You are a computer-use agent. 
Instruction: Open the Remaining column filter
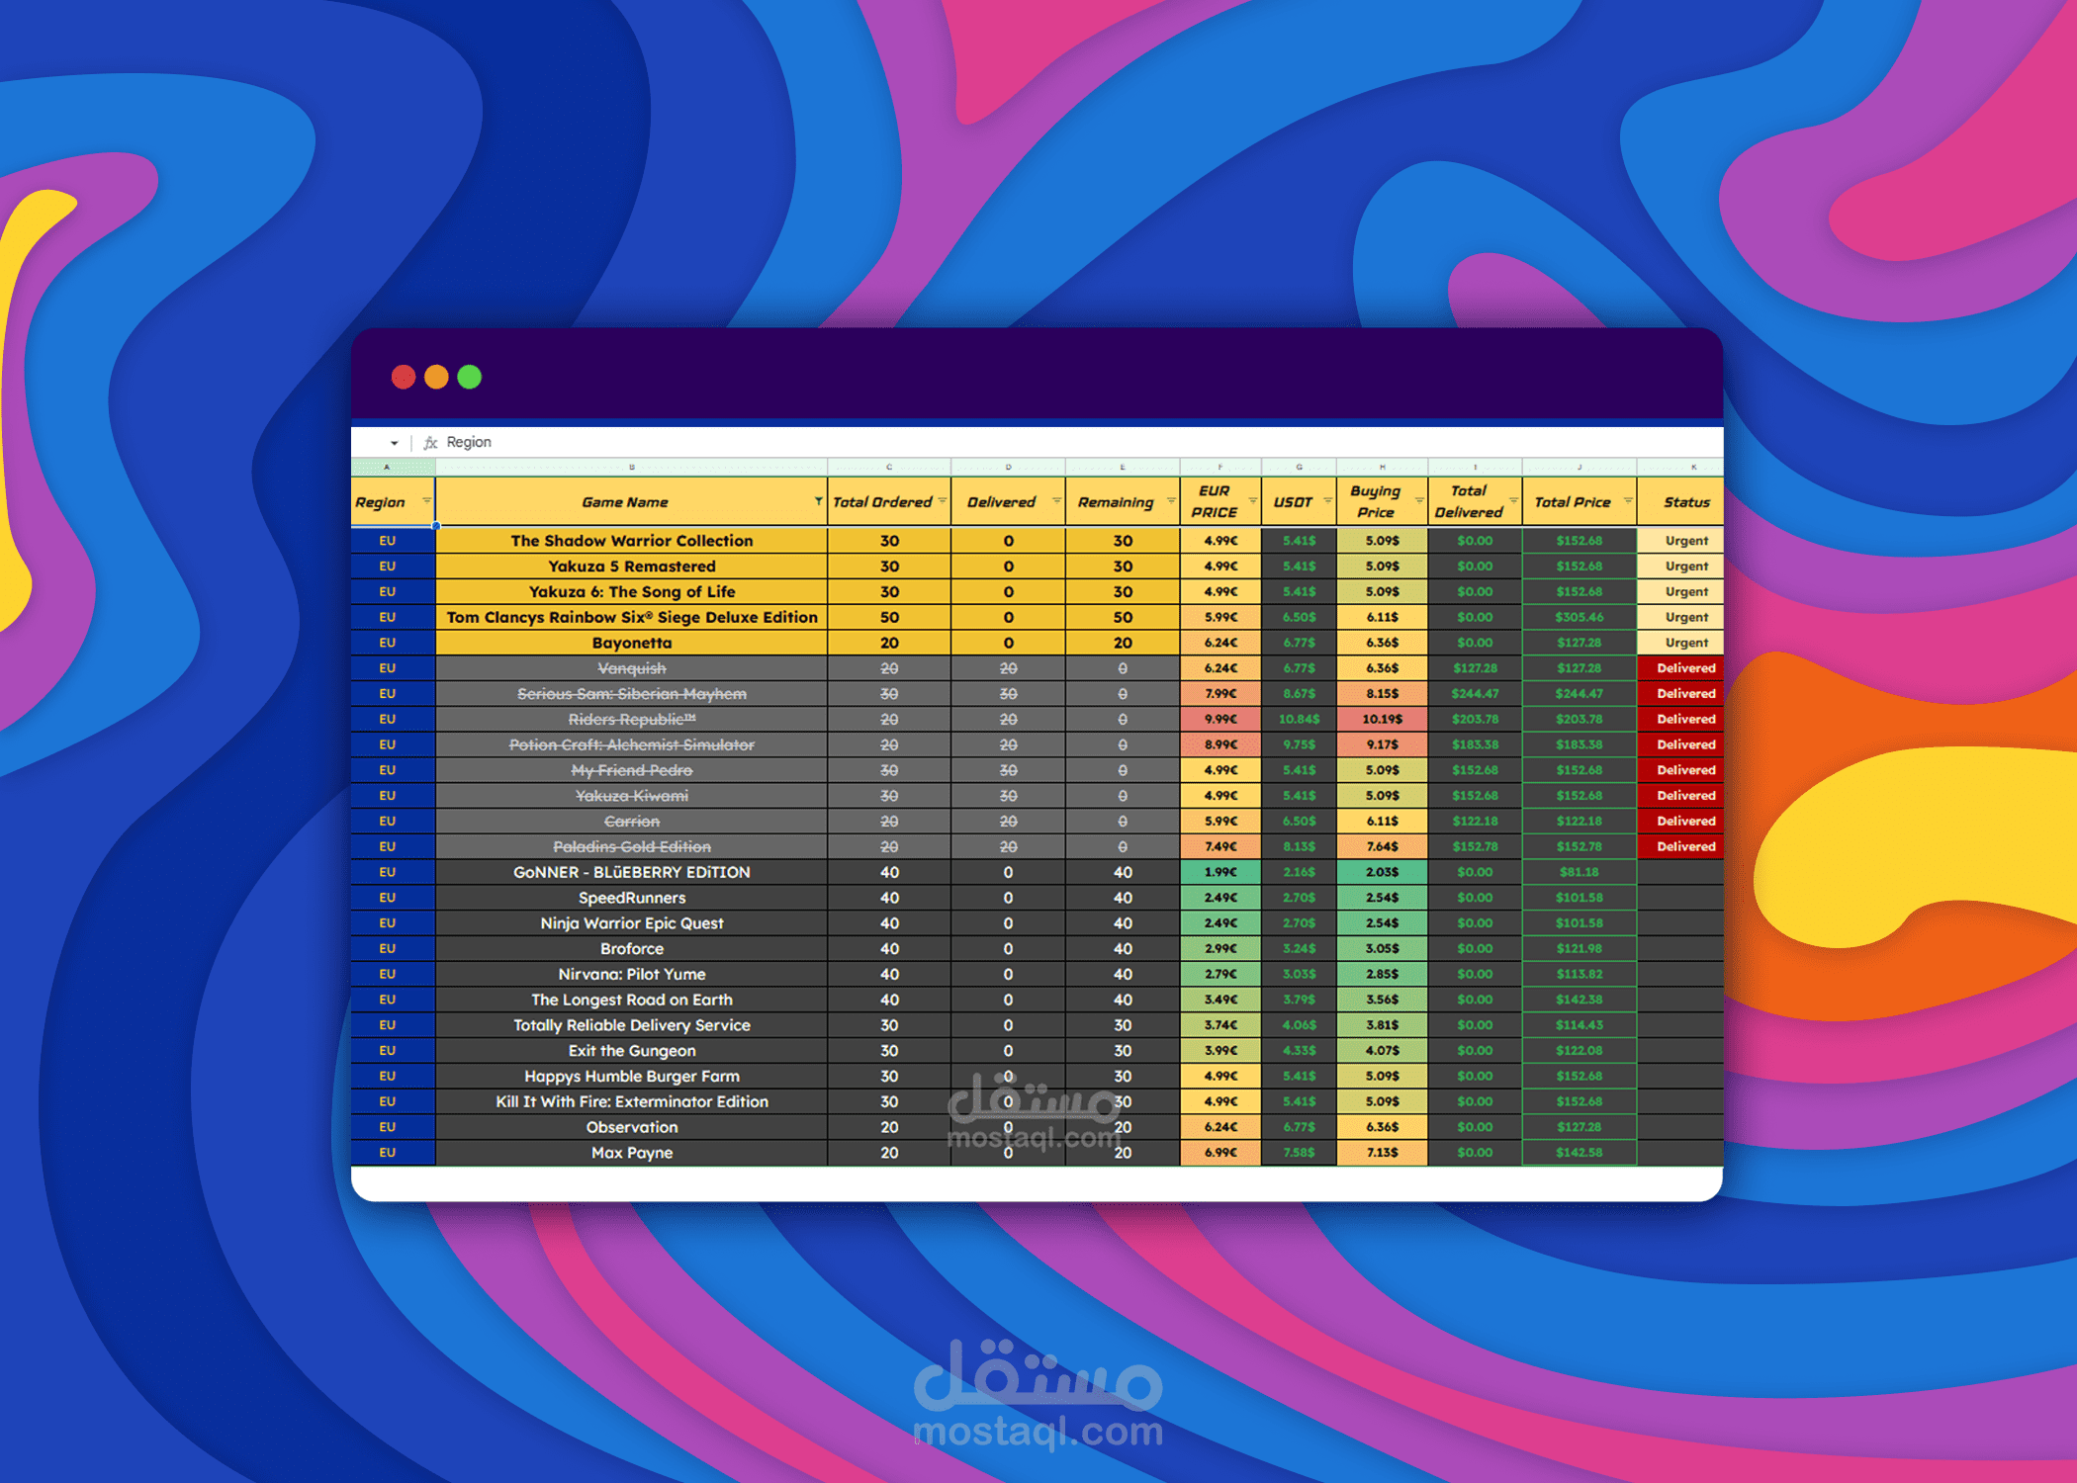coord(1171,501)
